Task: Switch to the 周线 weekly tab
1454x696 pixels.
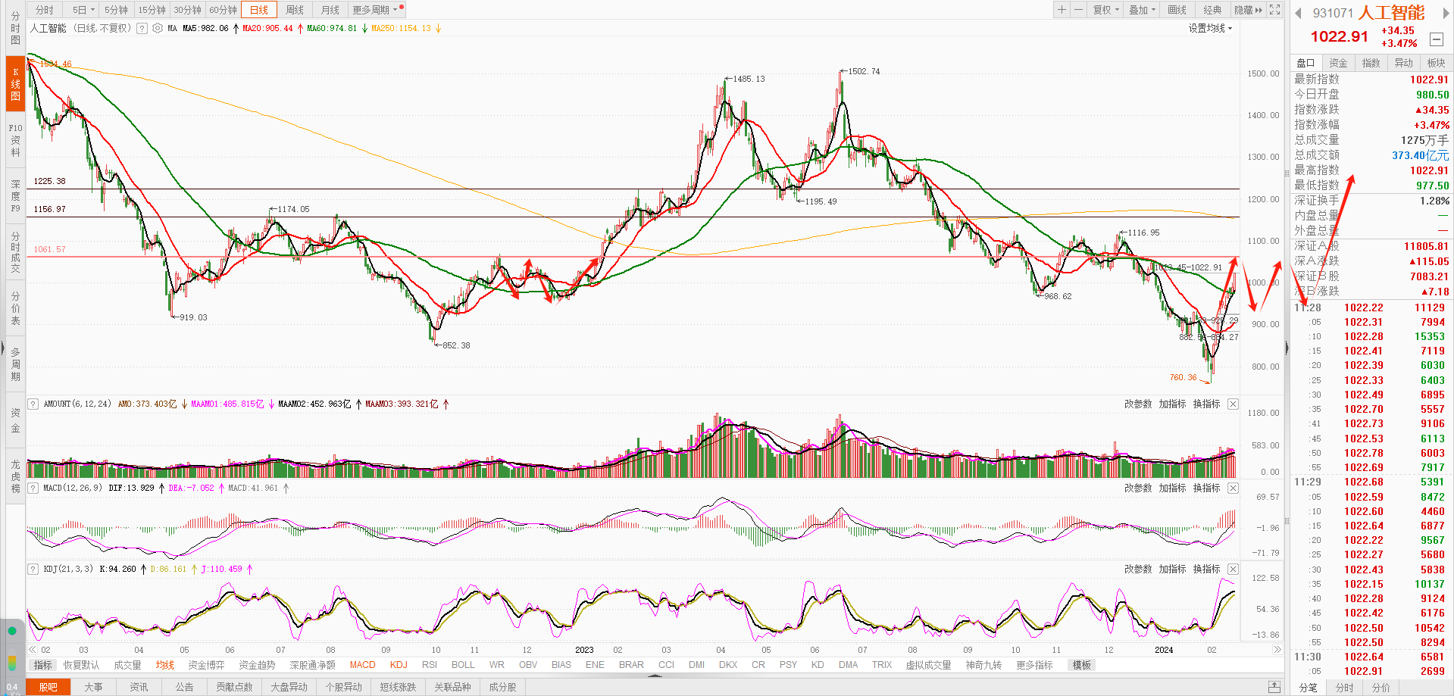Action: pyautogui.click(x=295, y=10)
